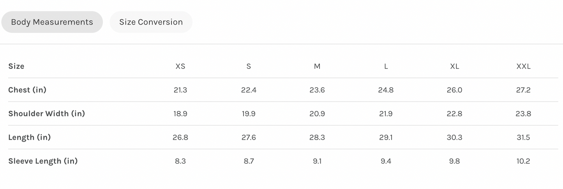The image size is (563, 189).
Task: Select the L length value 29.1
Action: pos(386,137)
